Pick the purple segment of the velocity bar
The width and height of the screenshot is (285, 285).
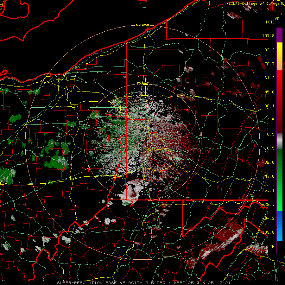280,35
